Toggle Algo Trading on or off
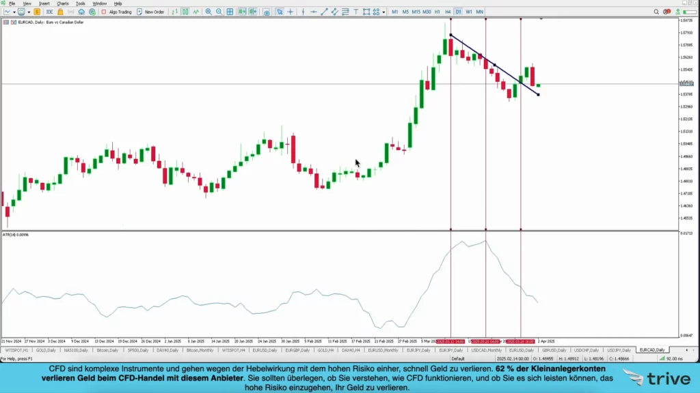Image resolution: width=700 pixels, height=393 pixels. coord(116,12)
